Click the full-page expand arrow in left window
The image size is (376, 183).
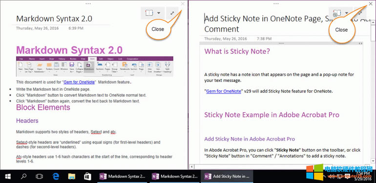172,13
